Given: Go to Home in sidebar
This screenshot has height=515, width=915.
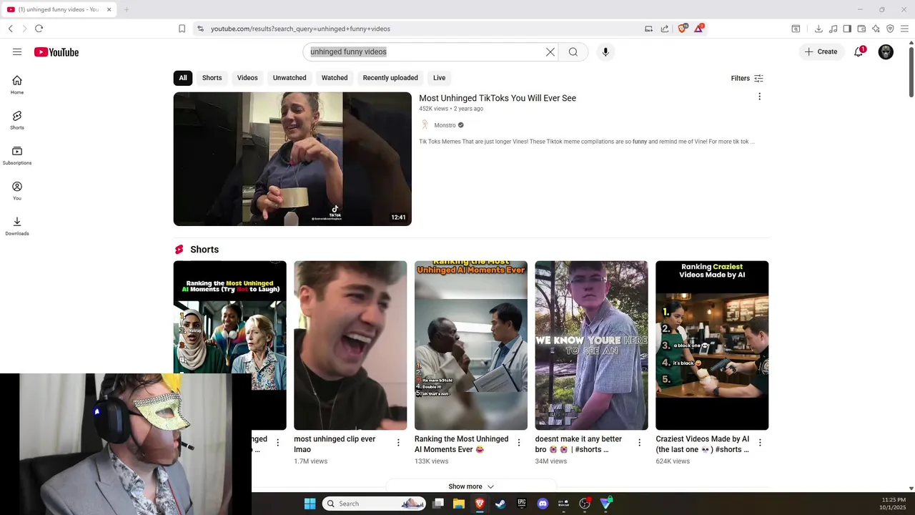Looking at the screenshot, I should (17, 84).
